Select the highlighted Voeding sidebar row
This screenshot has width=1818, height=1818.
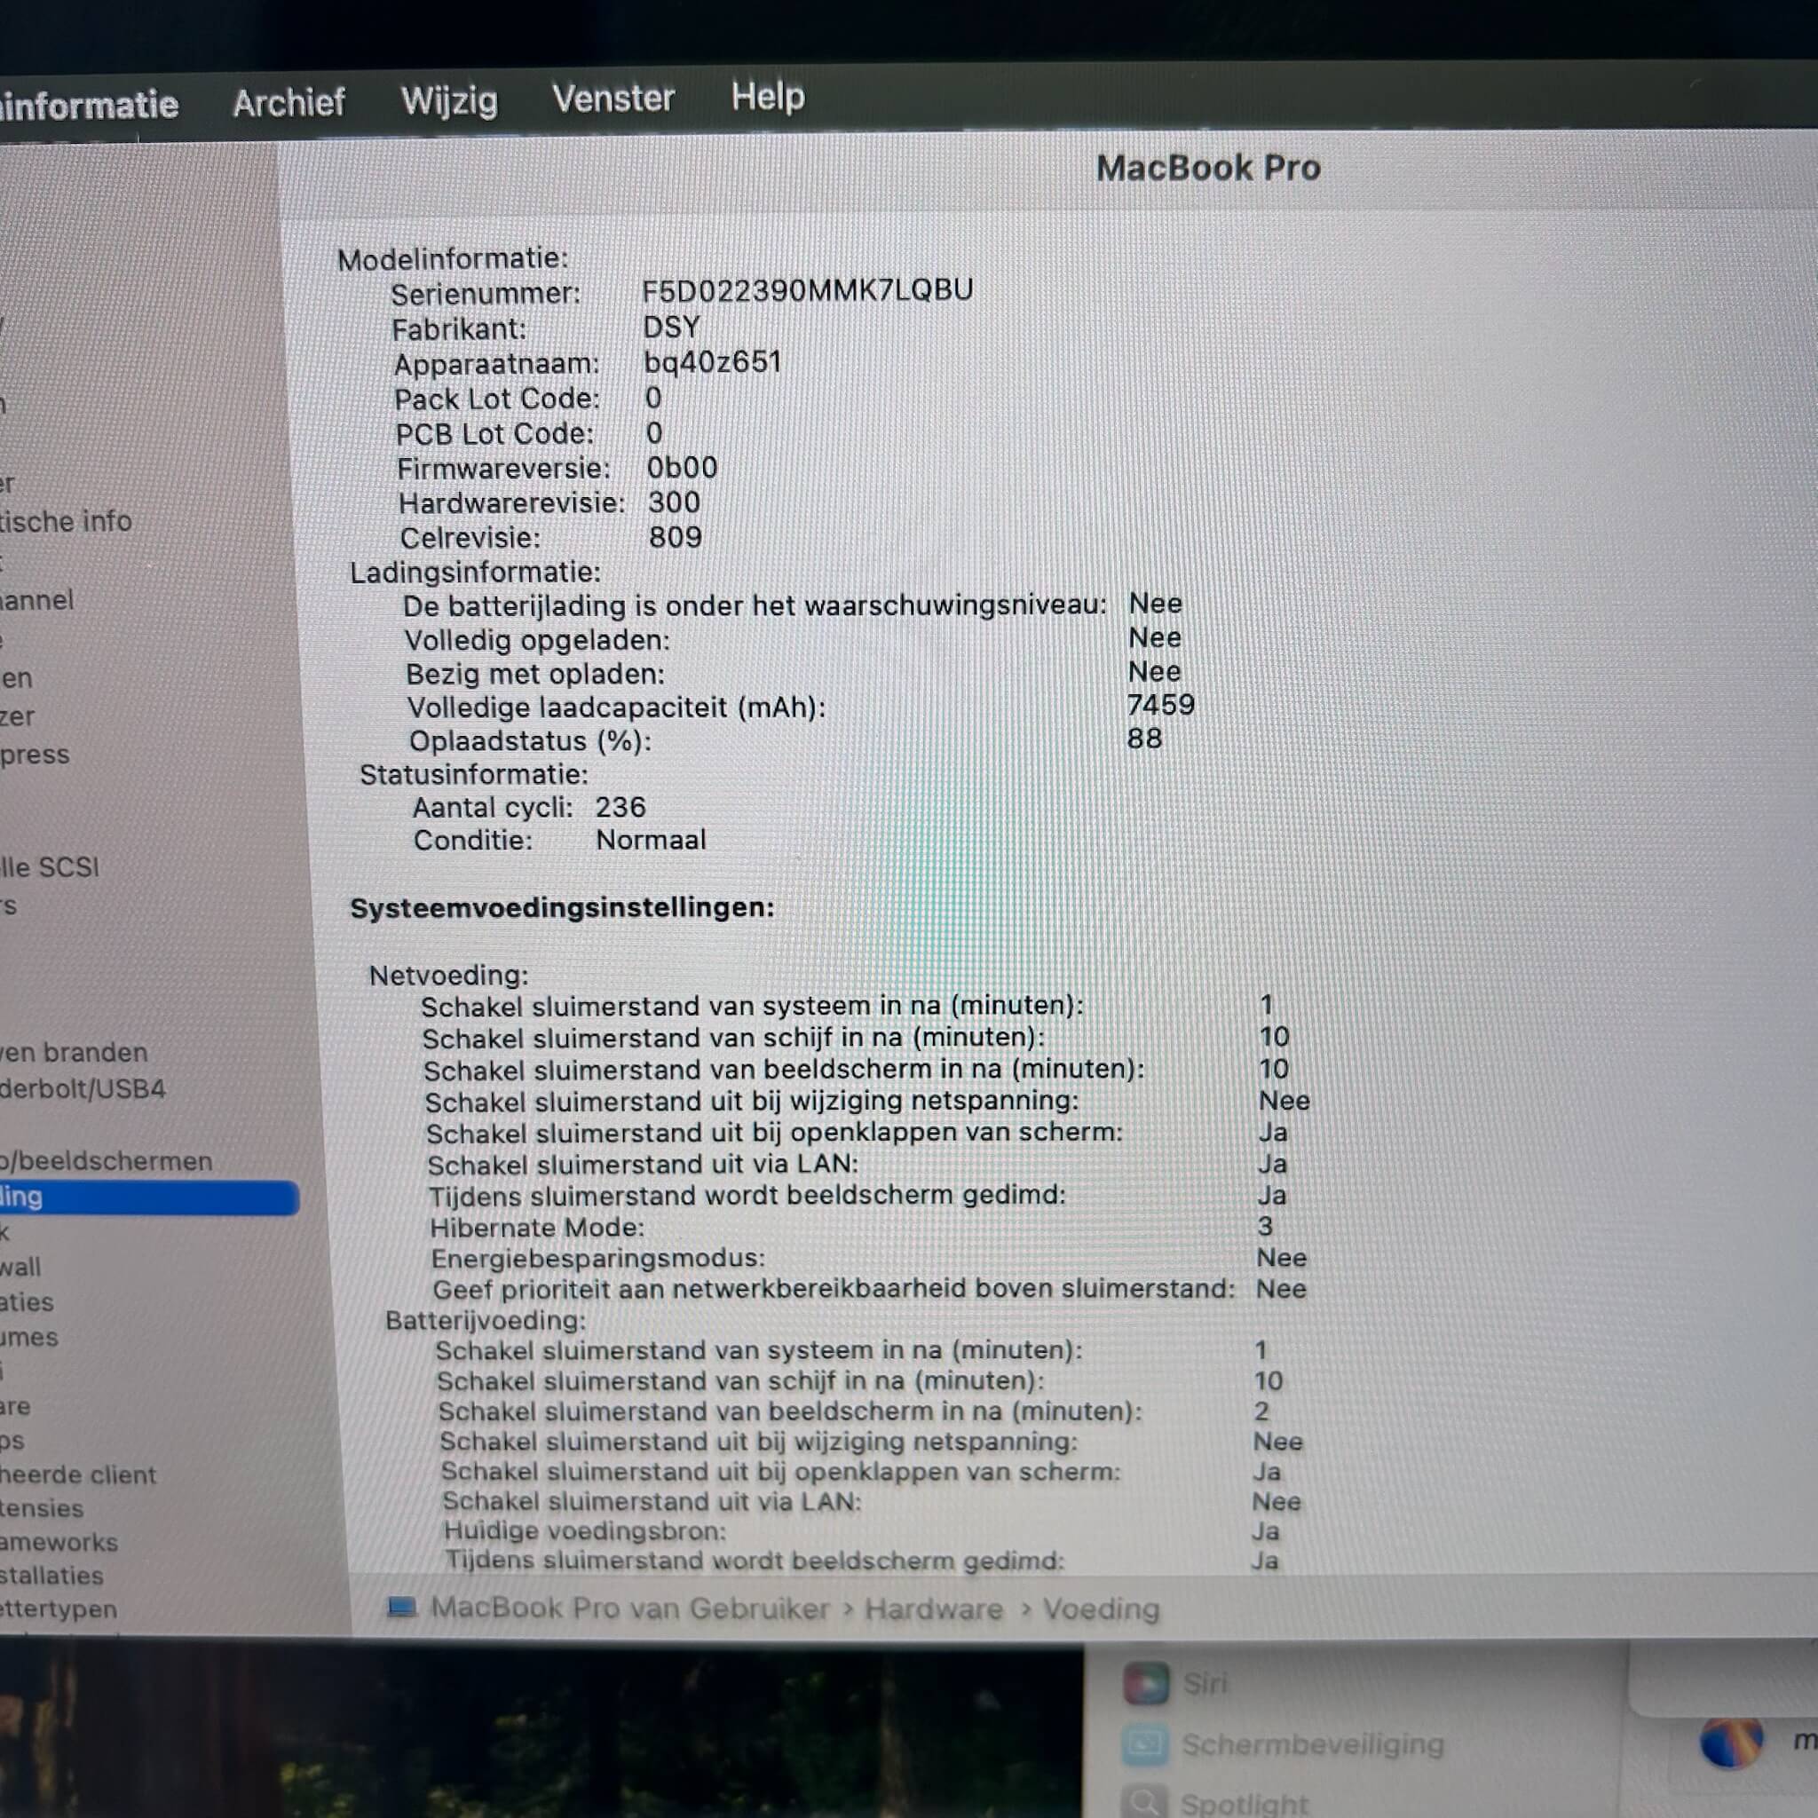[x=148, y=1198]
